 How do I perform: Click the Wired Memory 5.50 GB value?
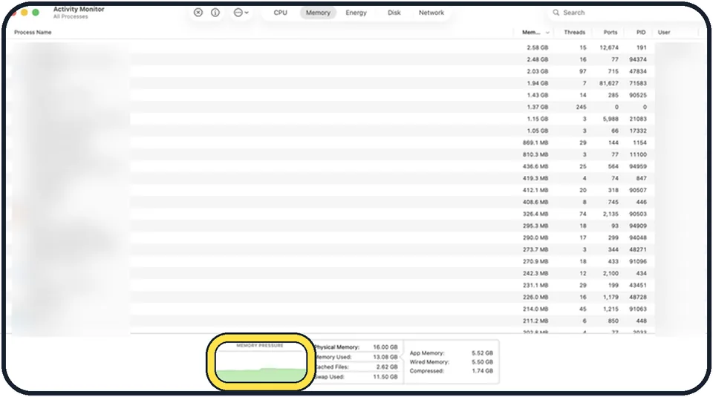tap(483, 362)
